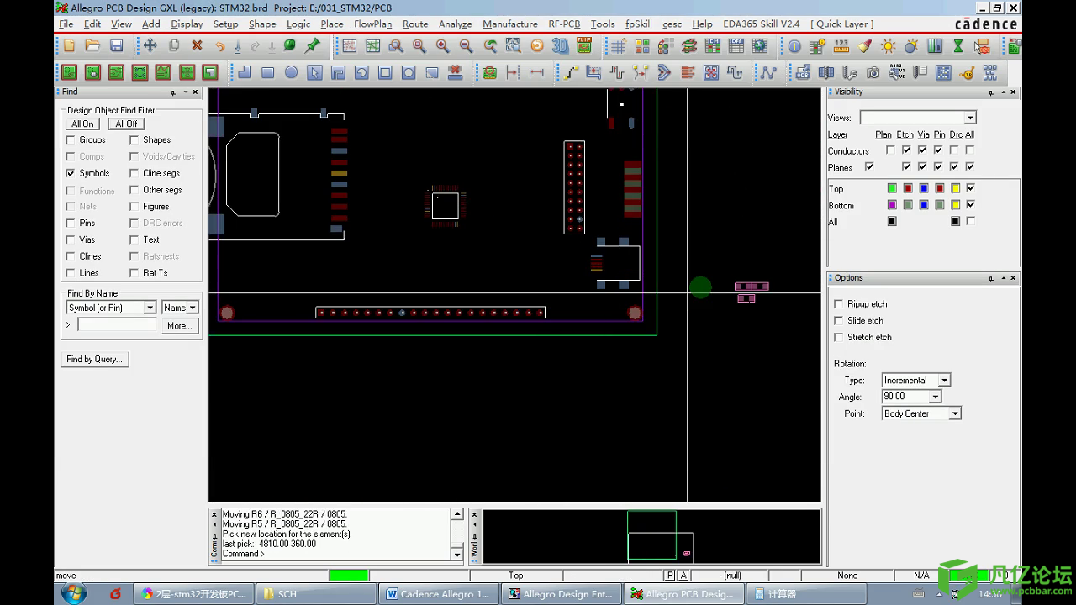Click the Highlight sun icon
The width and height of the screenshot is (1076, 605).
pos(888,46)
